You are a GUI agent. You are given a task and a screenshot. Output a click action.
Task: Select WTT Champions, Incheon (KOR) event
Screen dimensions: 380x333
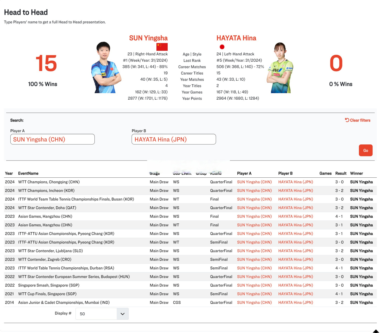(x=46, y=190)
